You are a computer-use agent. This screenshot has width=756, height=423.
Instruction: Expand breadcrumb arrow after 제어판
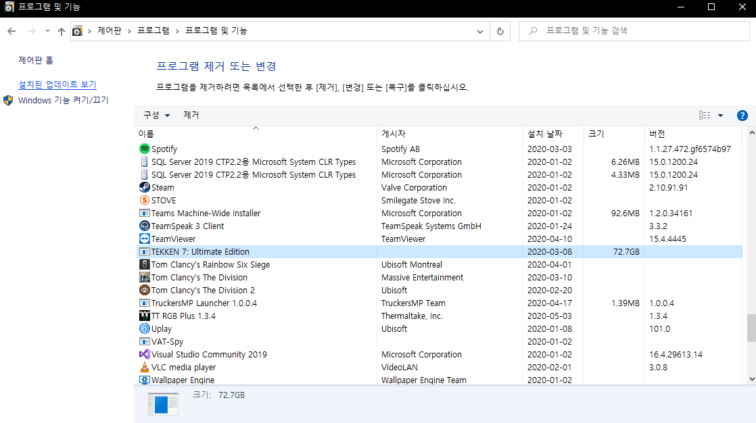pos(129,31)
